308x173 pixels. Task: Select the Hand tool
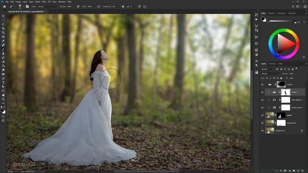click(x=3, y=95)
